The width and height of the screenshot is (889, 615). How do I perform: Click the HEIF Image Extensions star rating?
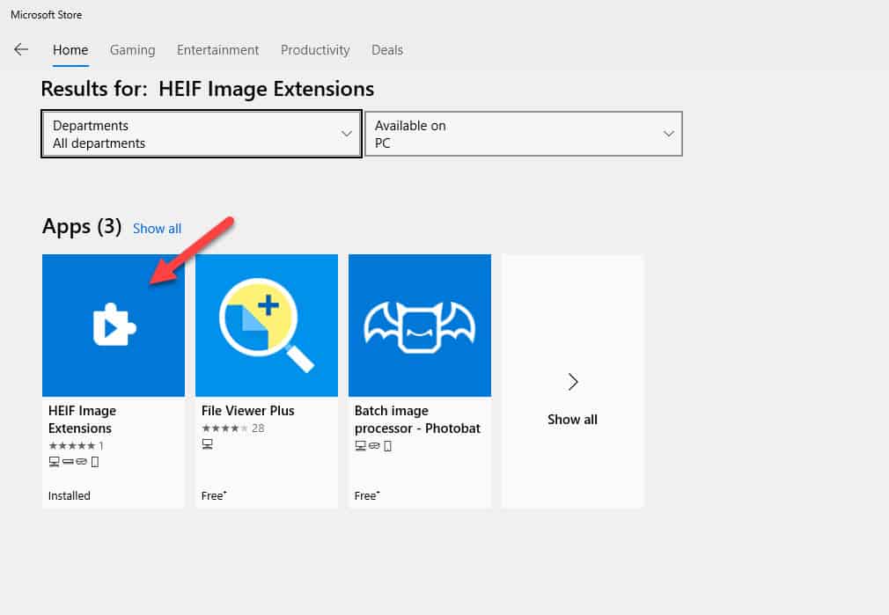click(72, 445)
